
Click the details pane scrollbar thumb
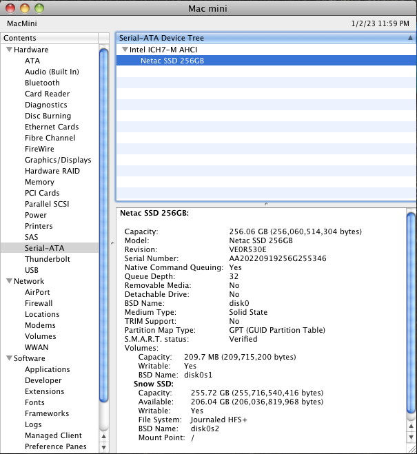[x=411, y=313]
